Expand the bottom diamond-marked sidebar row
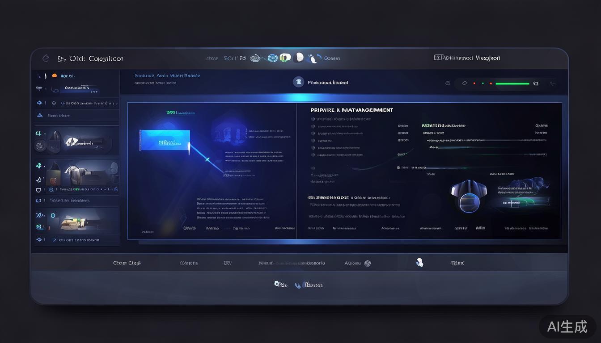The image size is (601, 343). coord(39,240)
